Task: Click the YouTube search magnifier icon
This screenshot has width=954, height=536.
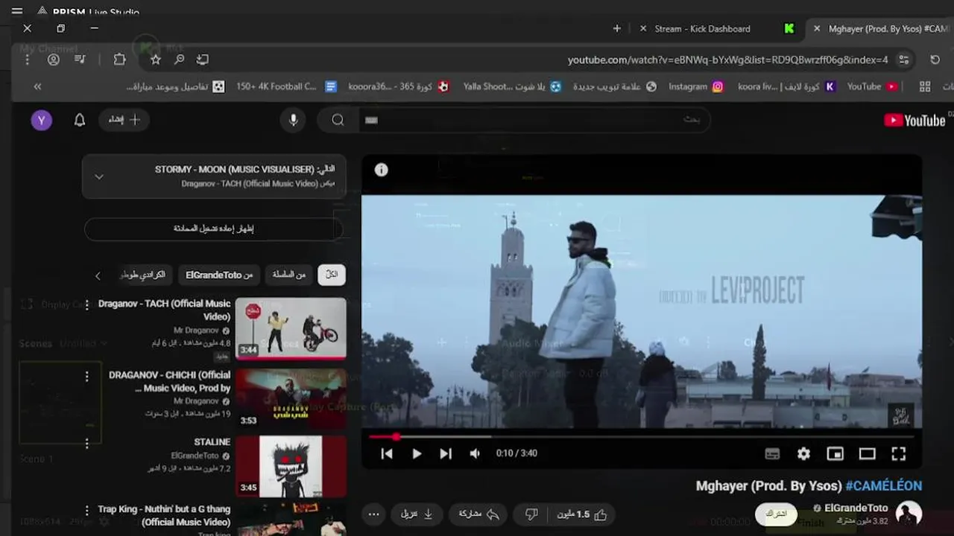Action: coord(338,120)
